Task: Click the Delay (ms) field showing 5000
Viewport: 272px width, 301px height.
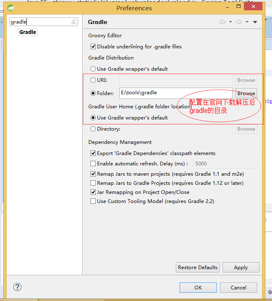Action: tap(225, 164)
